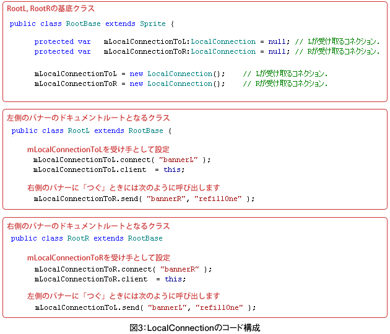This screenshot has width=390, height=334.
Task: Click the declaration 'protected var mLocalConnectionToR:LocalConnection = null;'
Action: coord(162,51)
